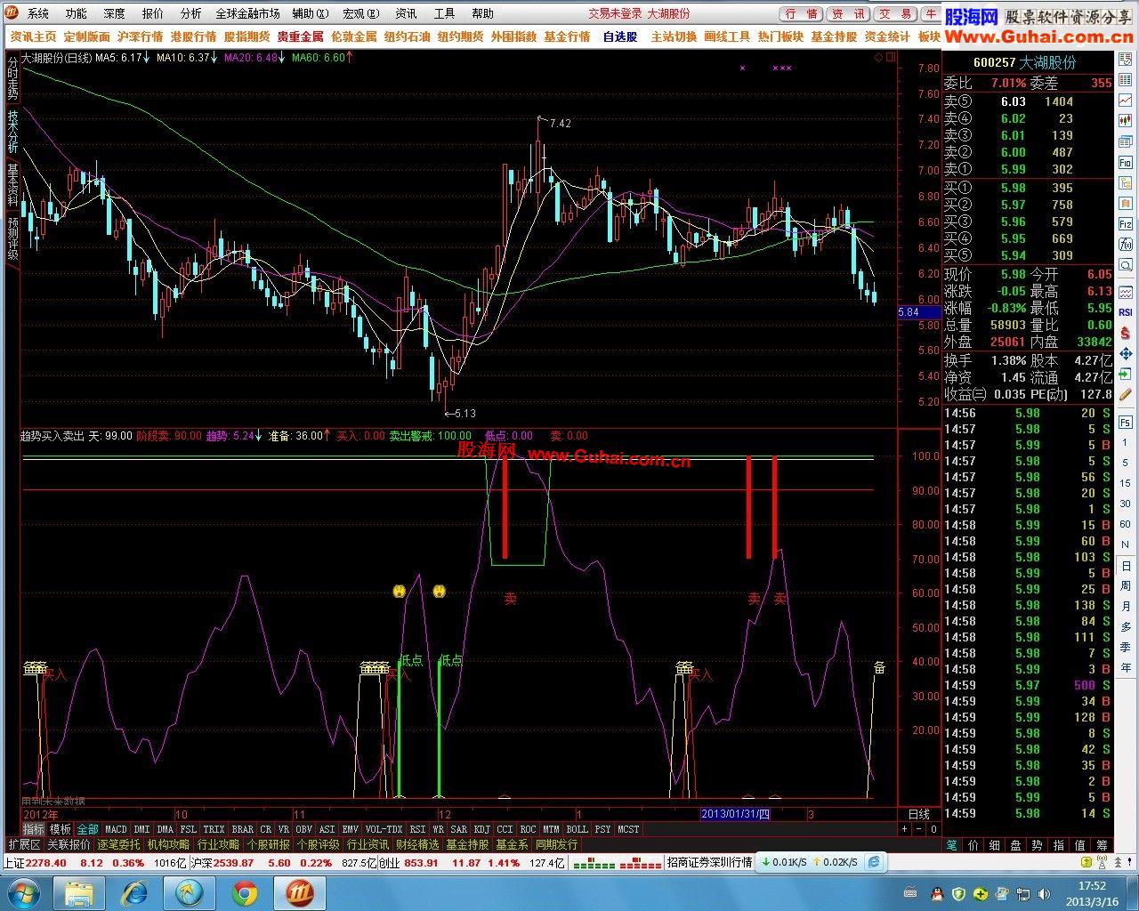1139x911 pixels.
Task: Open Internet Explorer from the taskbar
Action: pyautogui.click(x=135, y=892)
